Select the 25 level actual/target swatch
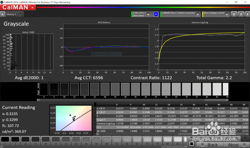This screenshot has height=148, width=250. pyautogui.click(x=95, y=89)
